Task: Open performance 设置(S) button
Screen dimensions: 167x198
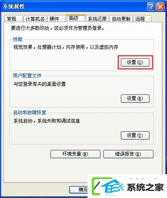Action: coord(135,62)
